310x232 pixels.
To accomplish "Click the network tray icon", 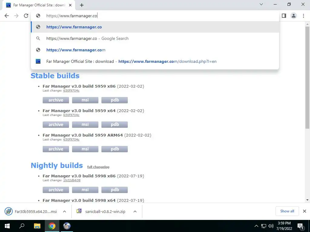I will 264,226.
